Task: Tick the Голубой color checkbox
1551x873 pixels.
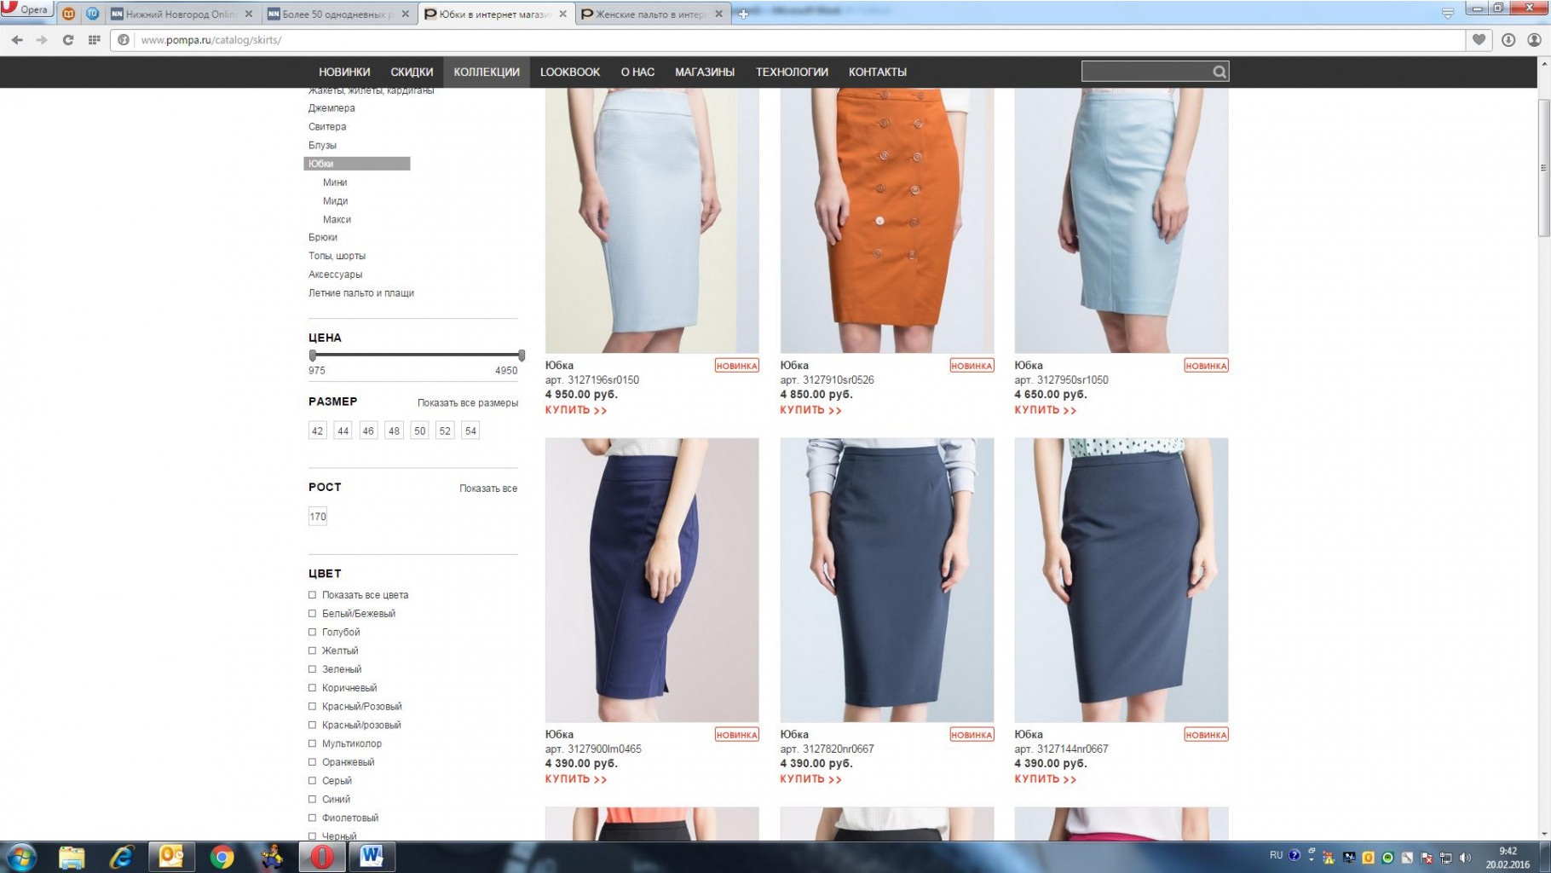Action: pos(312,633)
